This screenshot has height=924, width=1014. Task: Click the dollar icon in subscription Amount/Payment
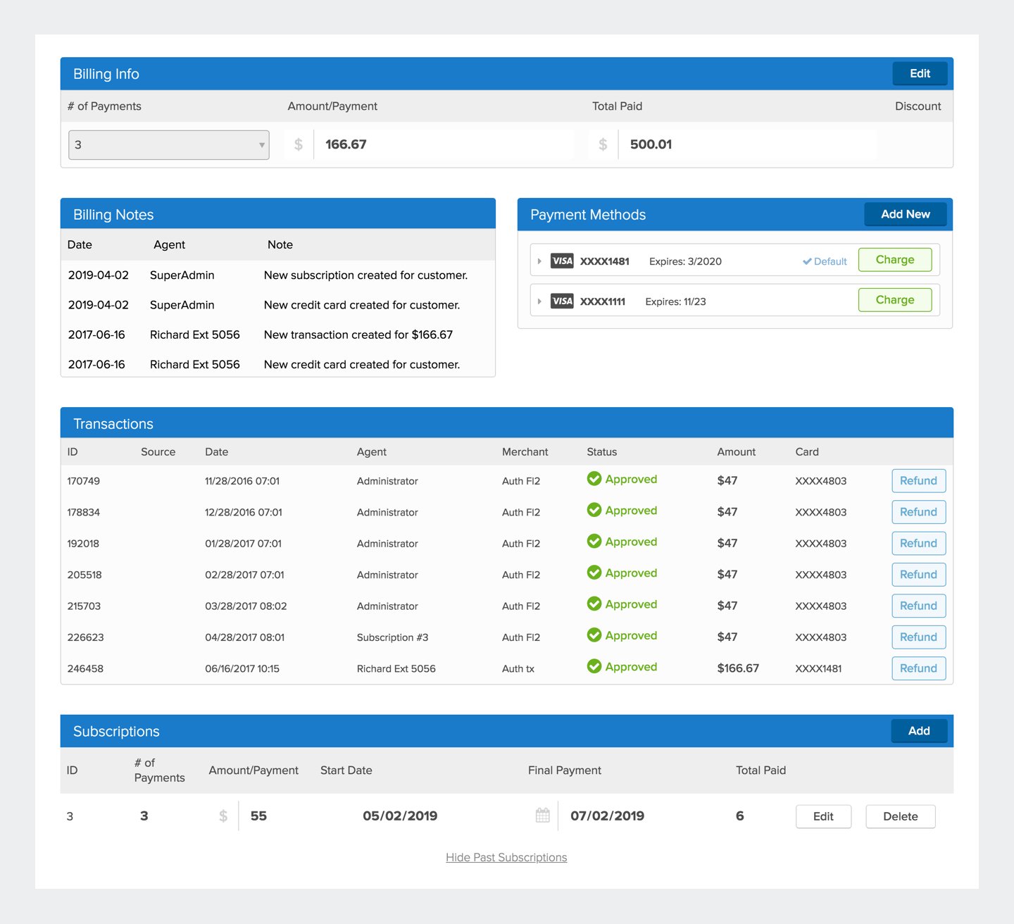[x=223, y=816]
